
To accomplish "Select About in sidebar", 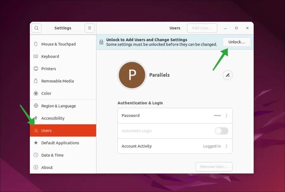I will (63, 167).
